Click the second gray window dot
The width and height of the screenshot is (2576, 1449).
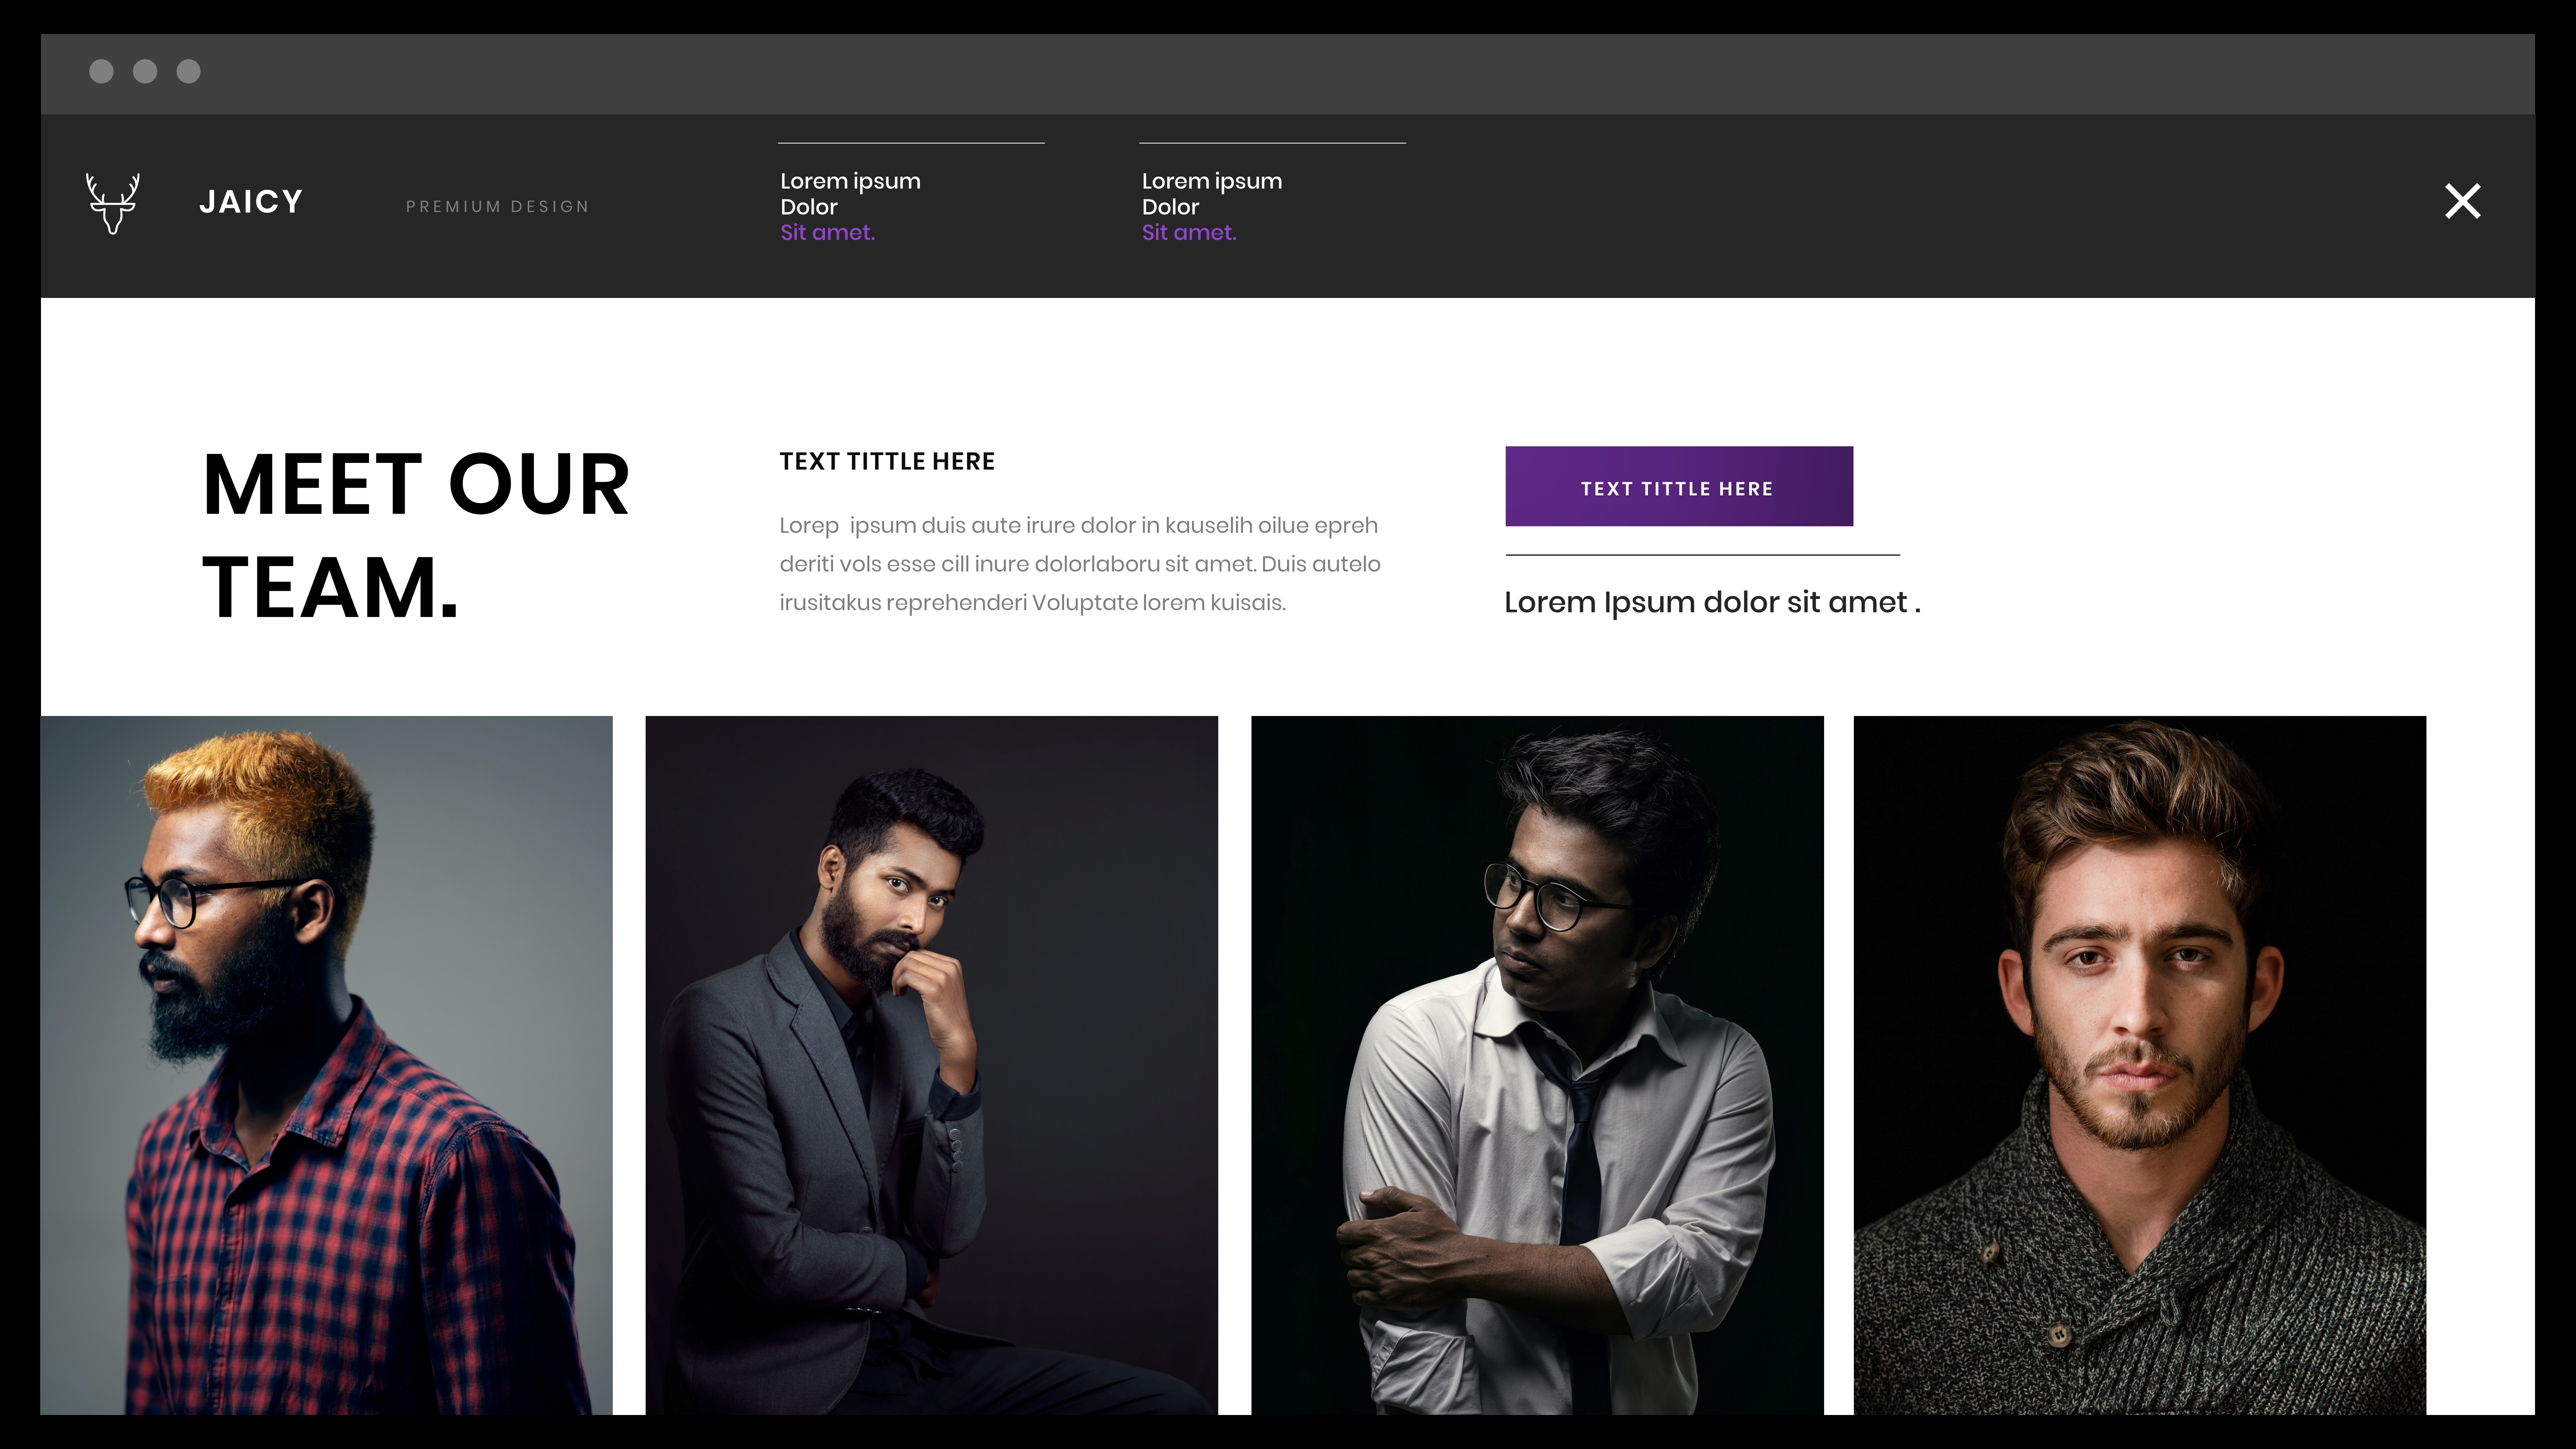pos(145,71)
